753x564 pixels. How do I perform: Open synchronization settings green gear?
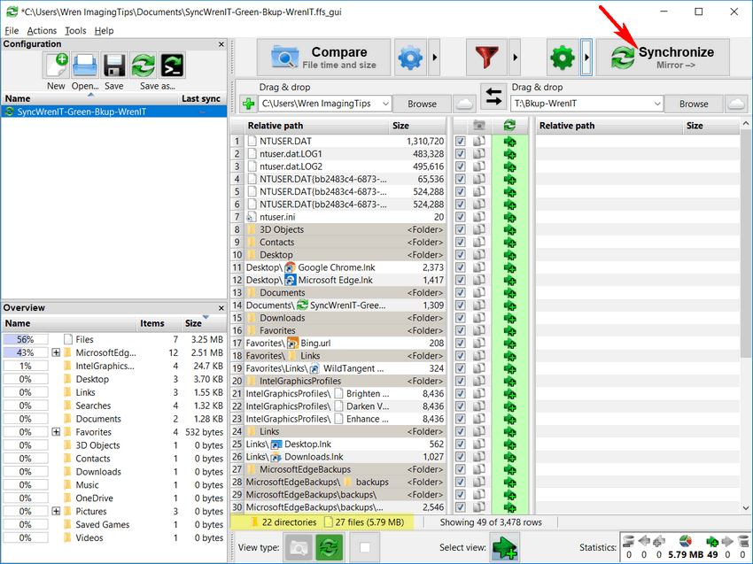tap(562, 58)
